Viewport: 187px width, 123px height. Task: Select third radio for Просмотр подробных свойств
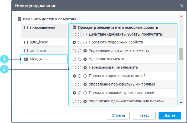(85, 43)
